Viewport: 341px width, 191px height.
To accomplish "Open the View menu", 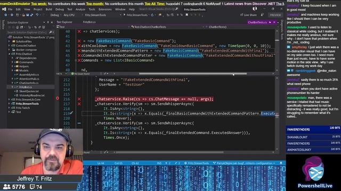I will point(27,10).
